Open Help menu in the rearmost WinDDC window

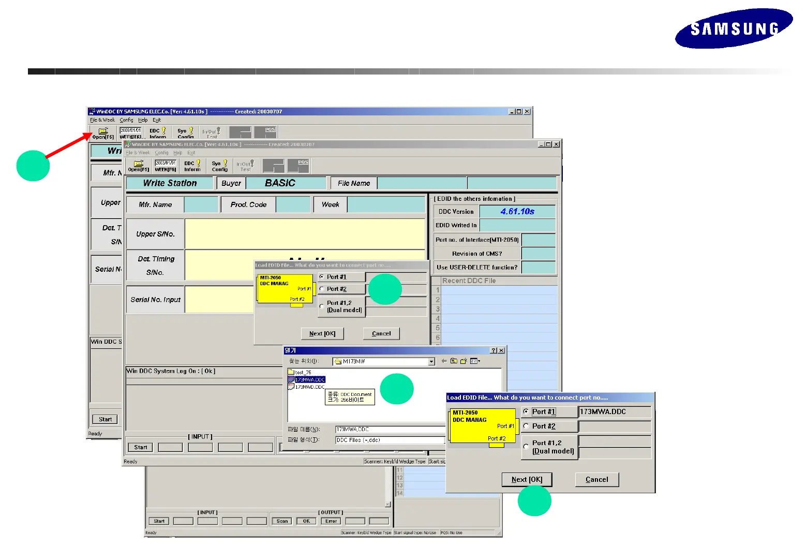point(143,120)
